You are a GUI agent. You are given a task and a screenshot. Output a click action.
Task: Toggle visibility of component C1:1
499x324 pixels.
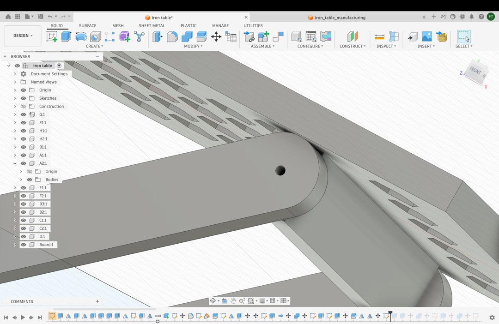pos(23,220)
